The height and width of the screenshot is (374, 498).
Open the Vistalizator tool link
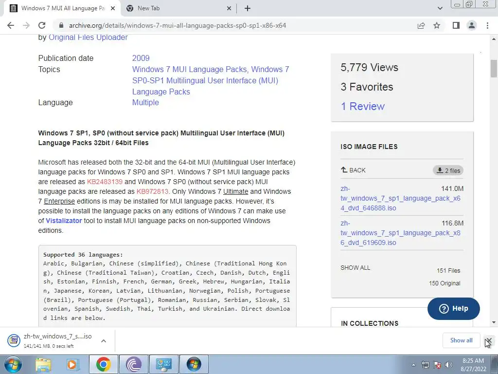pos(64,221)
